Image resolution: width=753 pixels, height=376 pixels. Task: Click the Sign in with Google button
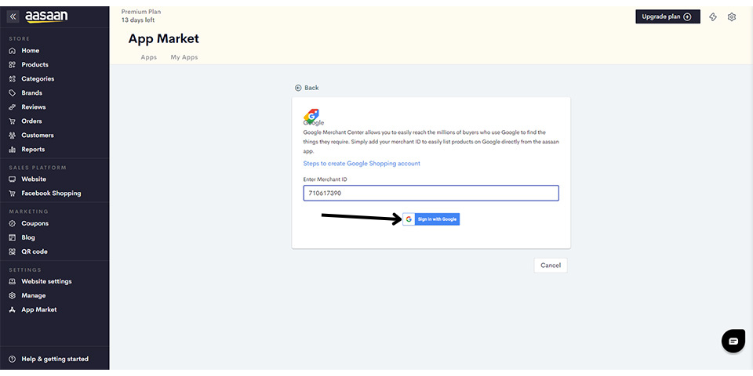point(431,219)
